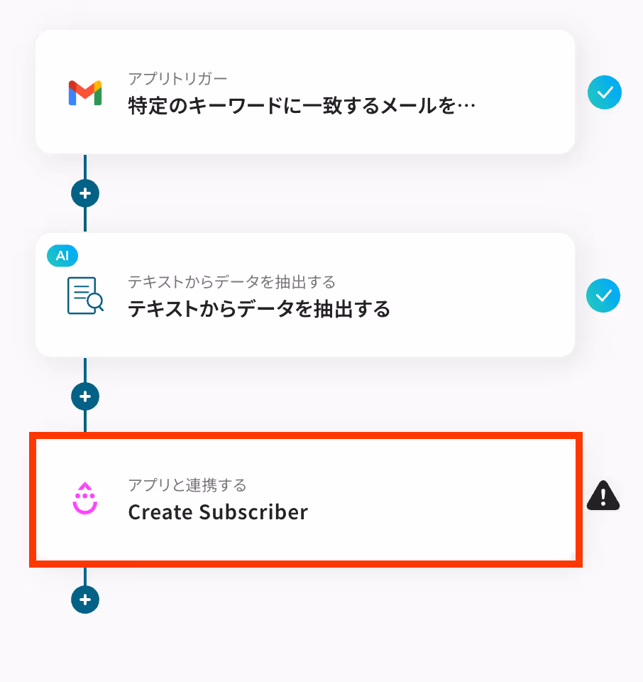This screenshot has width=643, height=682.
Task: Click the bold テキストからデータを抽出する title
Action: pos(259,309)
